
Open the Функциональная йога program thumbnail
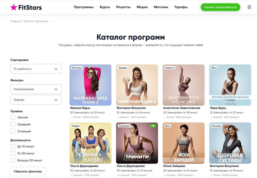pos(230,85)
